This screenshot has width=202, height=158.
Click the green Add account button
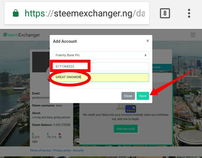tap(126, 129)
